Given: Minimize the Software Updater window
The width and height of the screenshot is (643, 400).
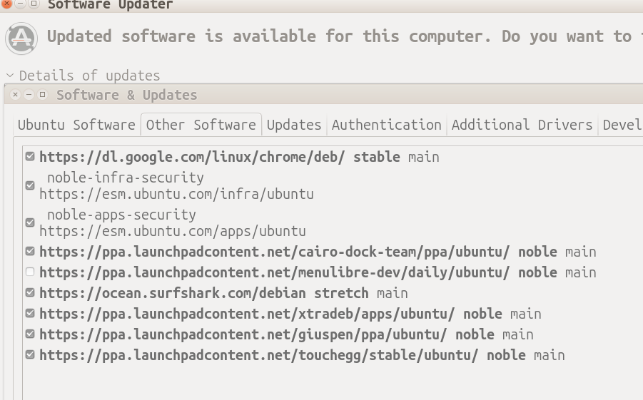Looking at the screenshot, I should 20,4.
